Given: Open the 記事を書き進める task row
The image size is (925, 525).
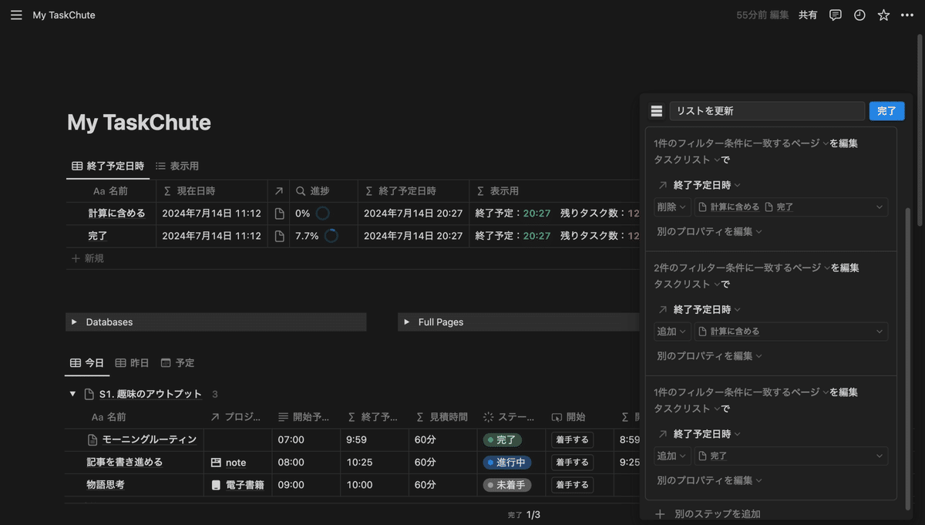Looking at the screenshot, I should point(124,463).
